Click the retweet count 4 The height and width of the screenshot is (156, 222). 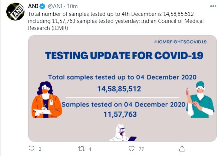(90, 149)
